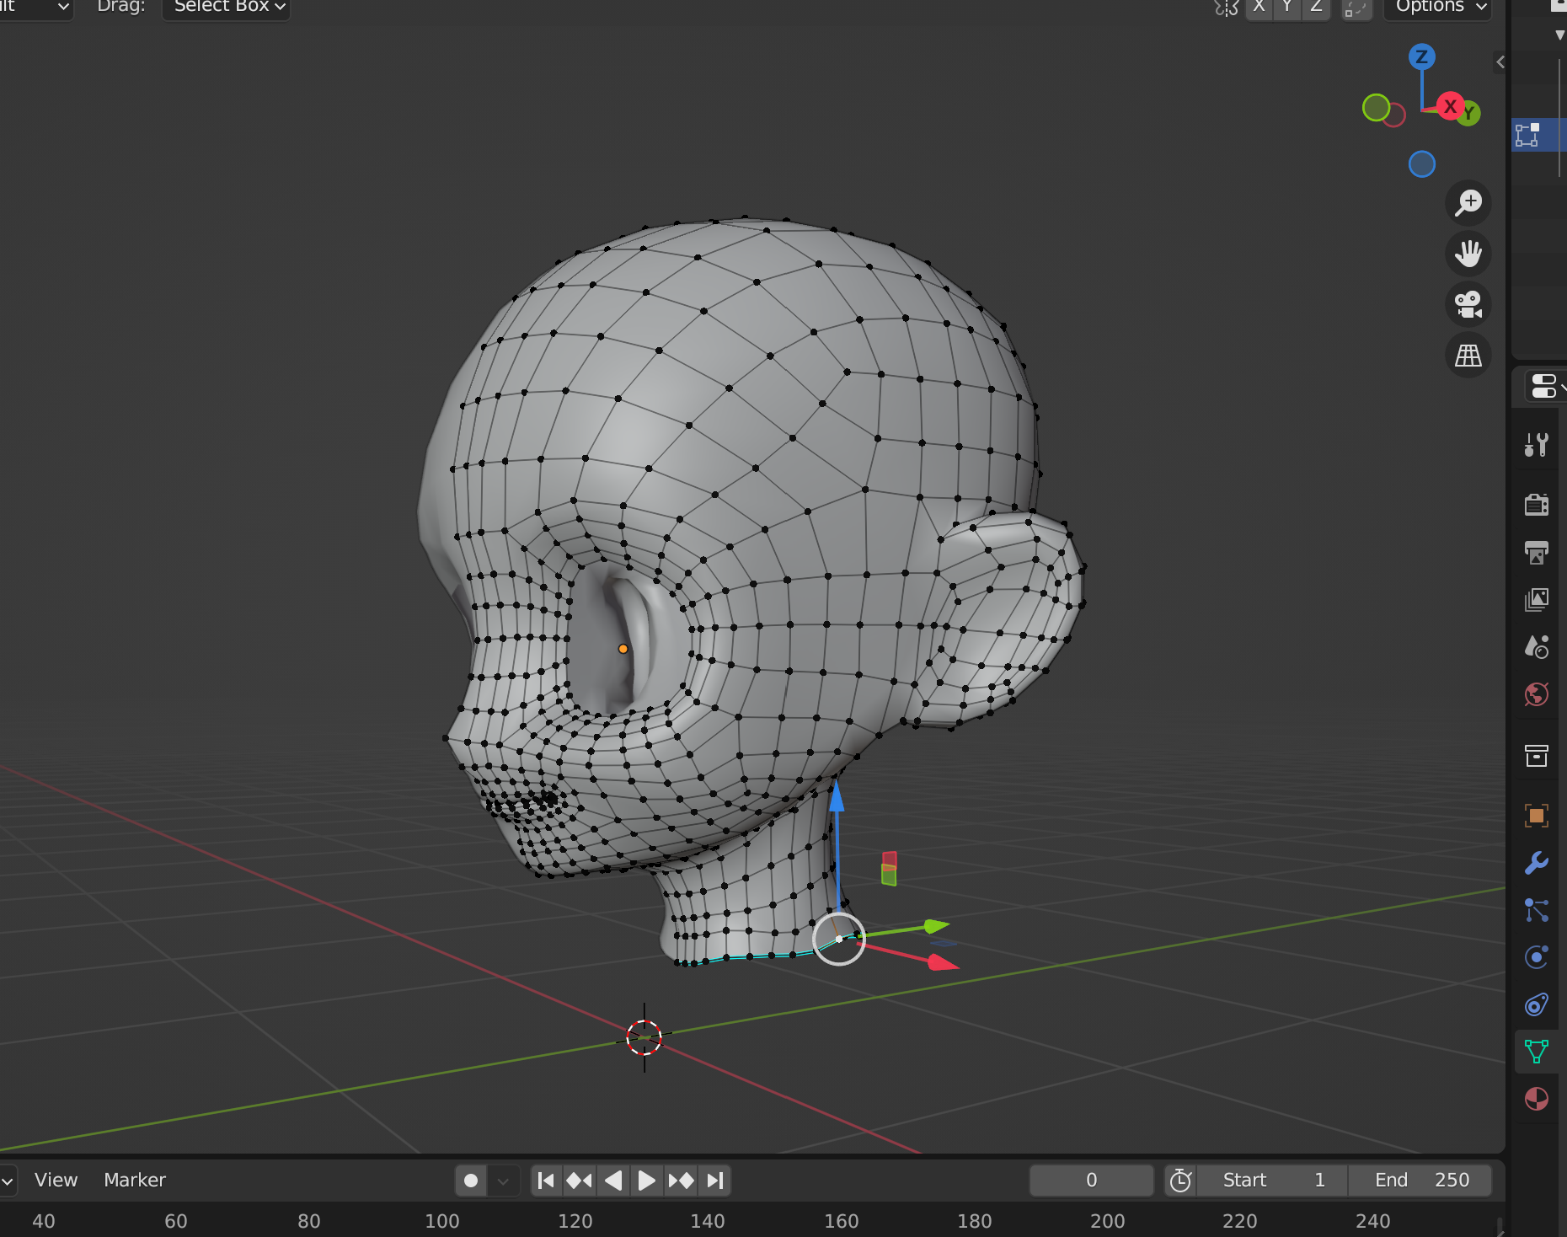Jump to previous keyframe
The height and width of the screenshot is (1237, 1567).
pos(580,1181)
